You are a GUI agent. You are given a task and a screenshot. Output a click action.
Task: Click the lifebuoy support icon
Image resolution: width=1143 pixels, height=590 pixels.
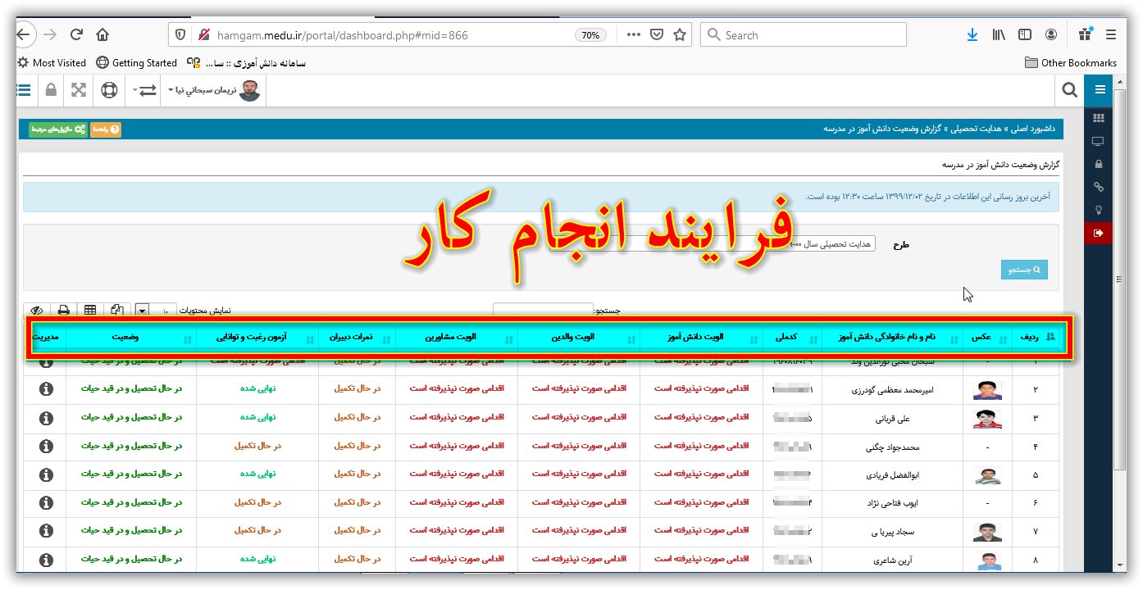pyautogui.click(x=109, y=90)
